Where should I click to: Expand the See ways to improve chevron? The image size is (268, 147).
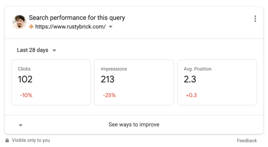20,125
